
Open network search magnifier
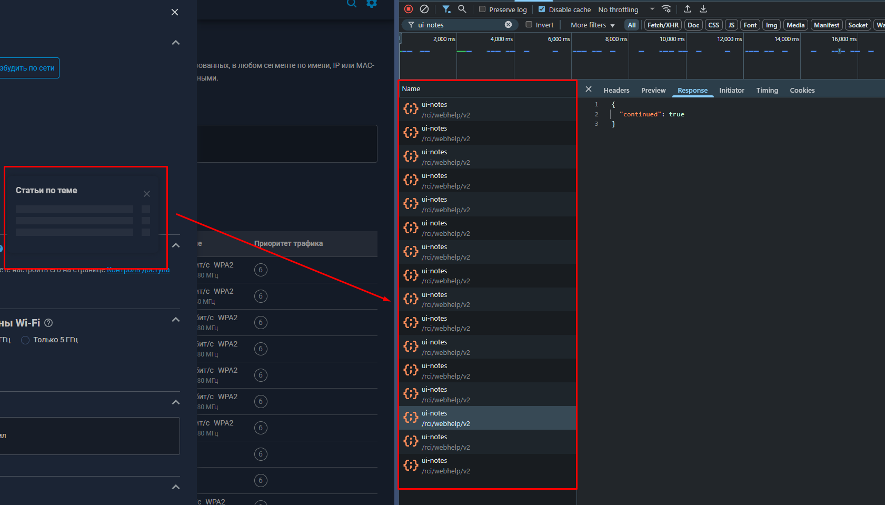[462, 9]
